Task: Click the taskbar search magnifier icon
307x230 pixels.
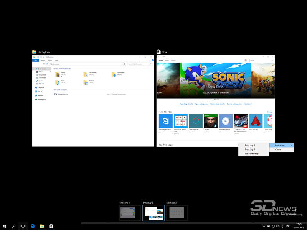Action: [14, 226]
